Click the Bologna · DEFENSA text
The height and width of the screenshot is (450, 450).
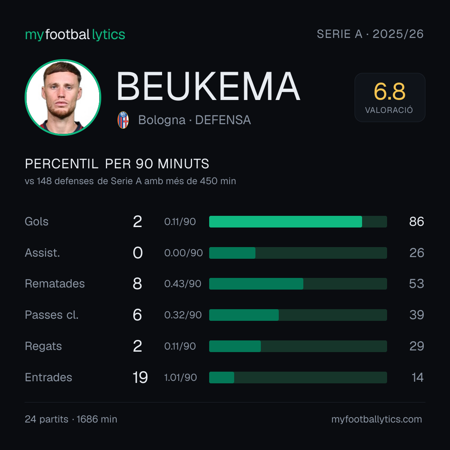tap(195, 120)
